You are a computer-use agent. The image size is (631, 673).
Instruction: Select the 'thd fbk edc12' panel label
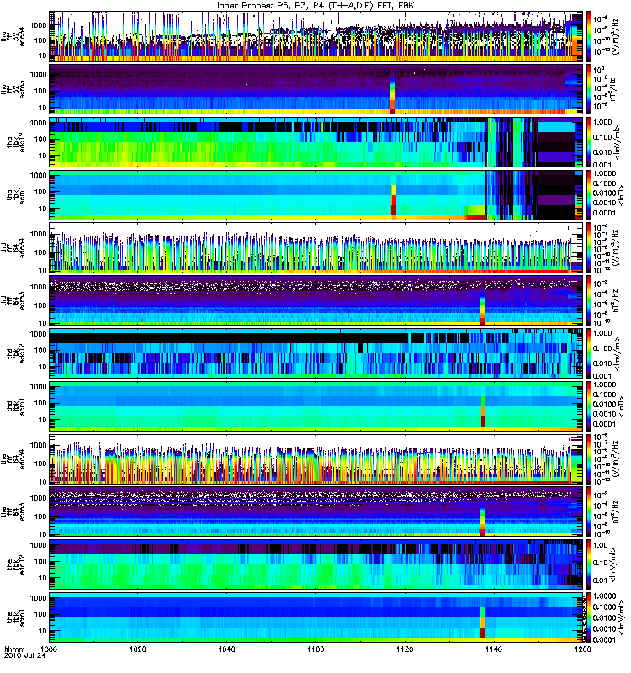click(x=17, y=353)
